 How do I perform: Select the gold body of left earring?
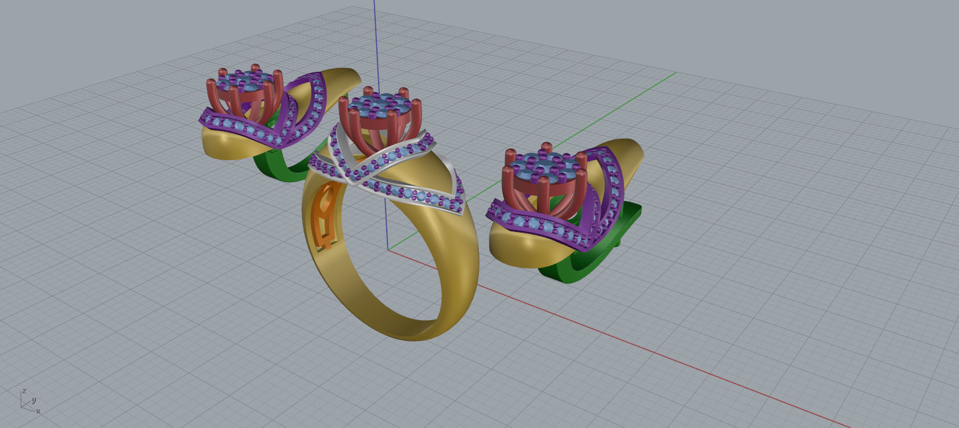click(226, 145)
